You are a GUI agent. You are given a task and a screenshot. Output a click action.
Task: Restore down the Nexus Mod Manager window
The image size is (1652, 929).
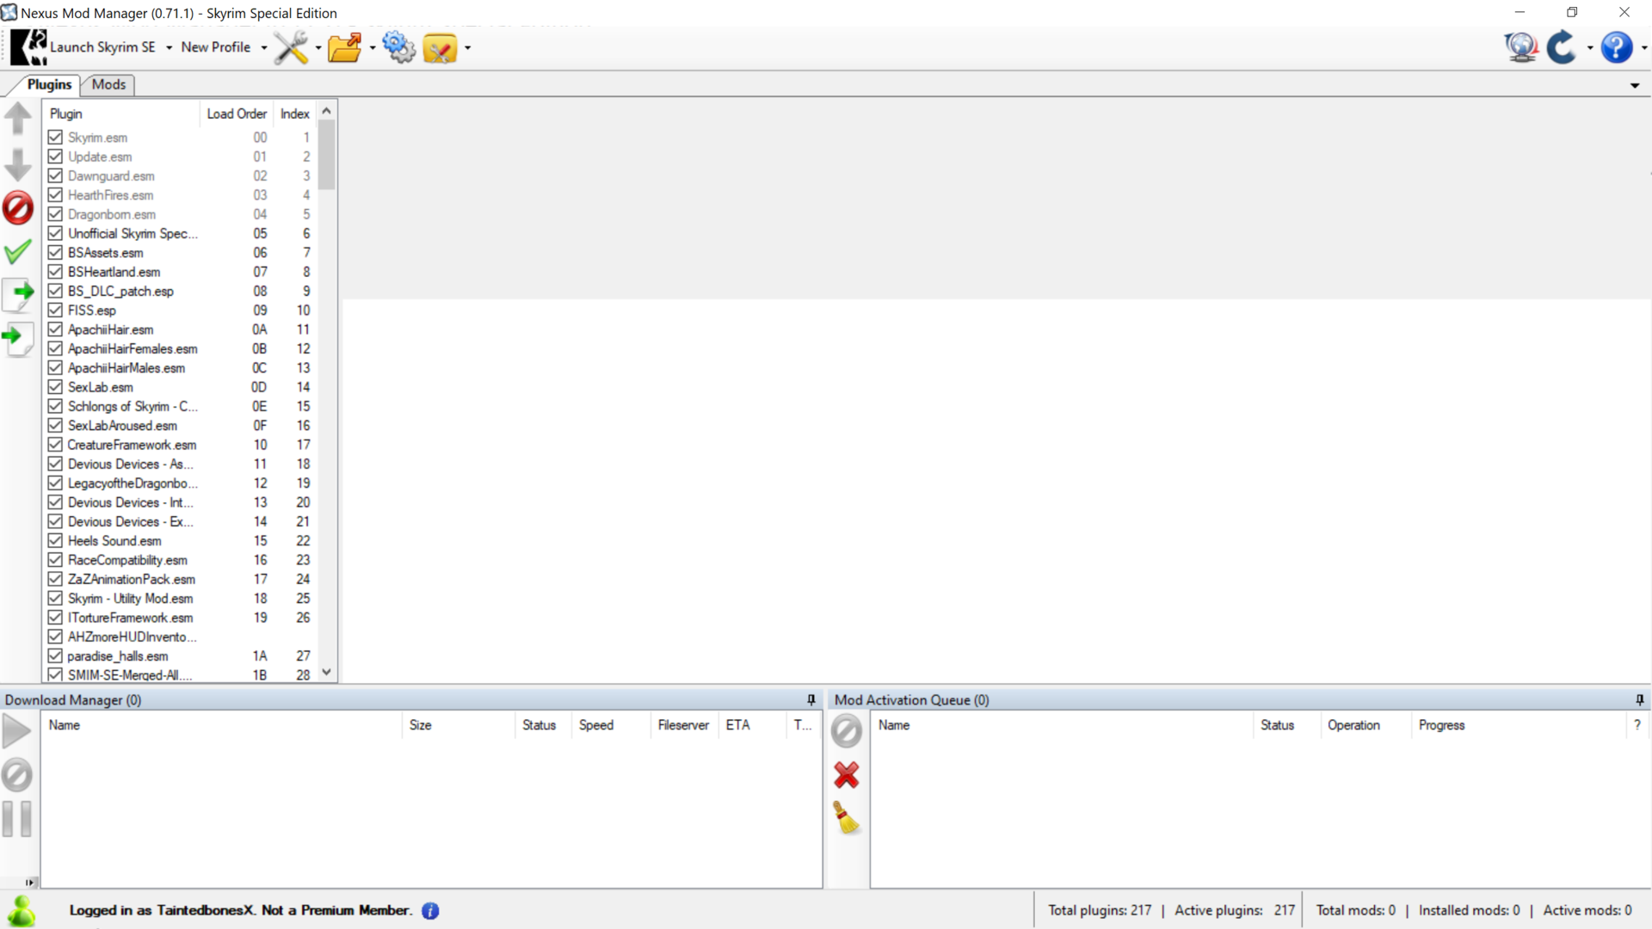1572,12
